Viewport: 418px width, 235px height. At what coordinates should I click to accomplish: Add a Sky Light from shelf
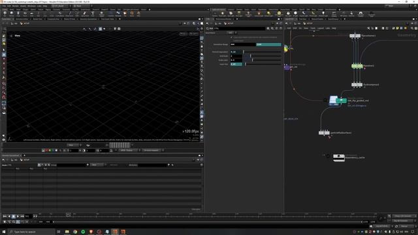point(289,14)
